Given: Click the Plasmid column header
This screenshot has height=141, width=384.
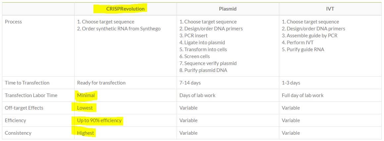Looking at the screenshot, I should pyautogui.click(x=228, y=9).
